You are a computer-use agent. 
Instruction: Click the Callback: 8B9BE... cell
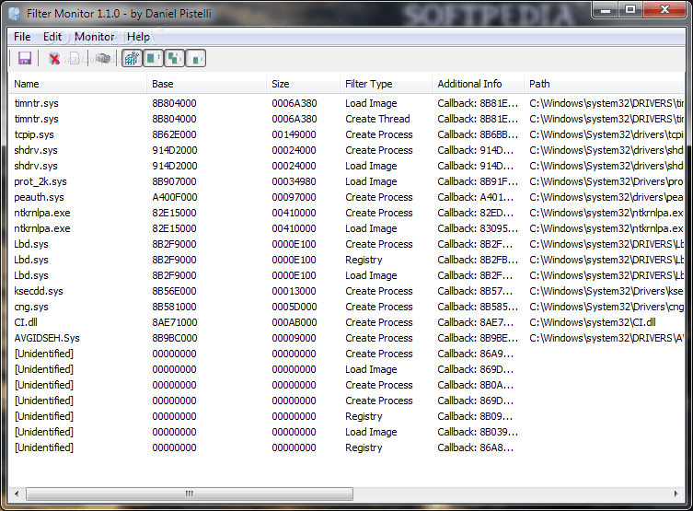pyautogui.click(x=478, y=338)
